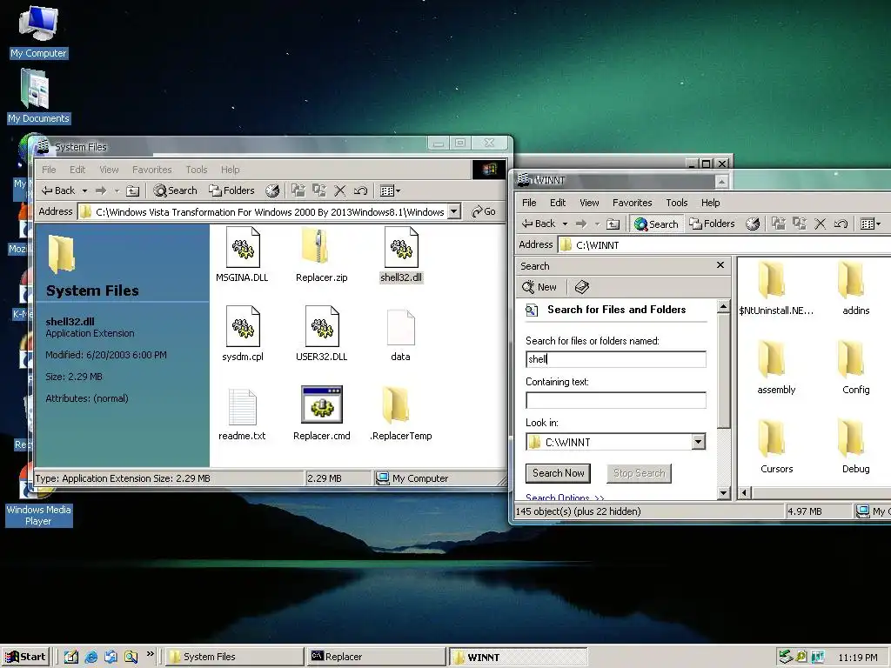Viewport: 891px width, 668px height.
Task: Switch to Replacer taskbar button
Action: [376, 658]
